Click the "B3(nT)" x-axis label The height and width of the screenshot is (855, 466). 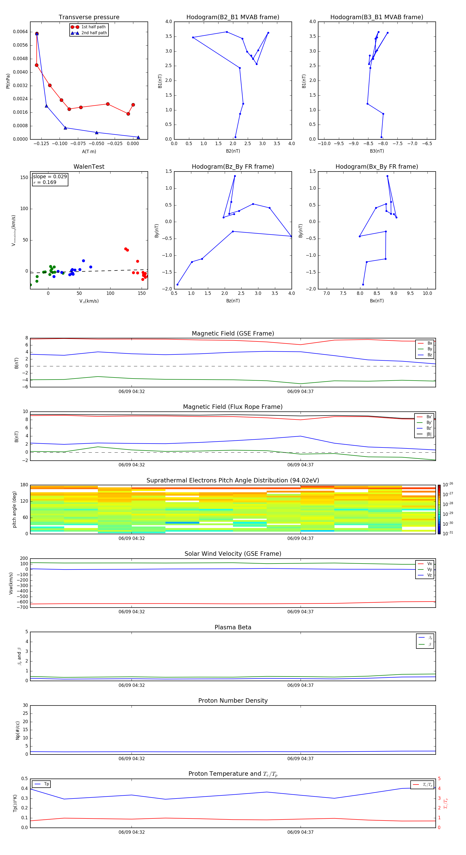(x=377, y=151)
